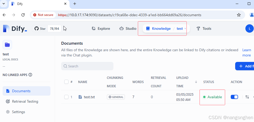Go to the Knowledge tab
The width and height of the screenshot is (254, 122).
pos(158,28)
